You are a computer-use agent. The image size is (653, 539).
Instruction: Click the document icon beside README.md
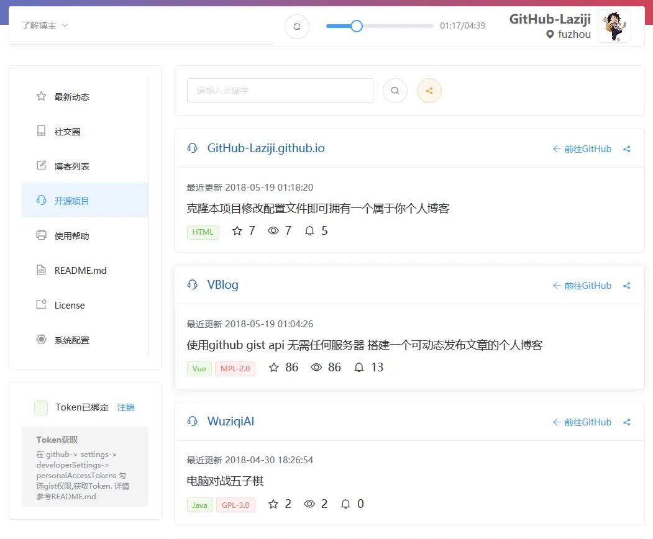tap(41, 269)
